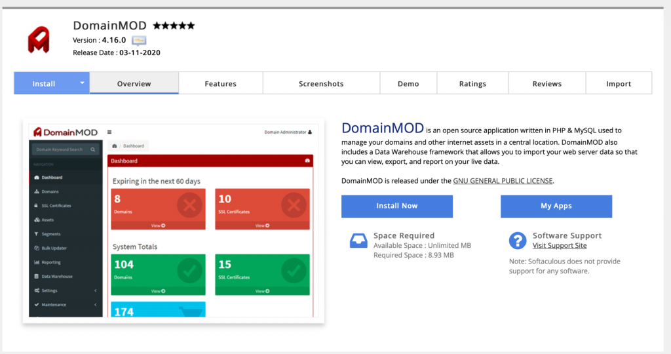Go to the Screenshots tab
Screen dimensions: 671x354
[321, 83]
